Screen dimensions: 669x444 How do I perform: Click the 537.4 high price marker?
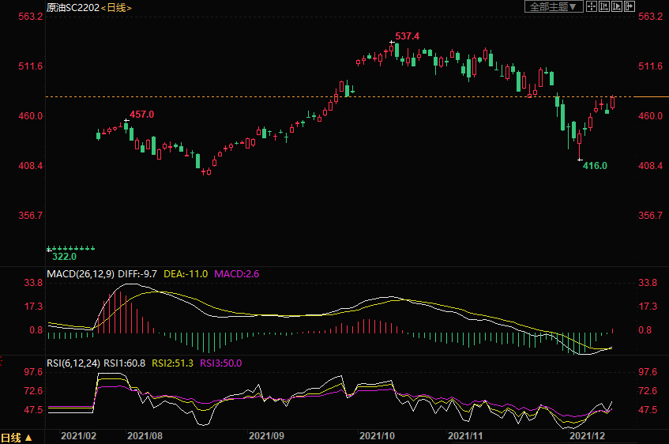[407, 36]
